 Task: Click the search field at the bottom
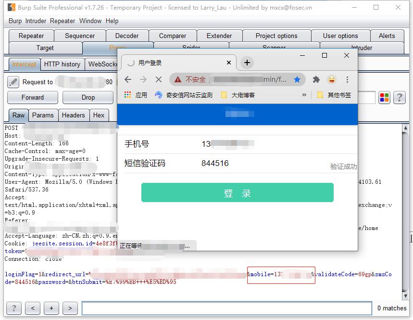click(x=226, y=308)
